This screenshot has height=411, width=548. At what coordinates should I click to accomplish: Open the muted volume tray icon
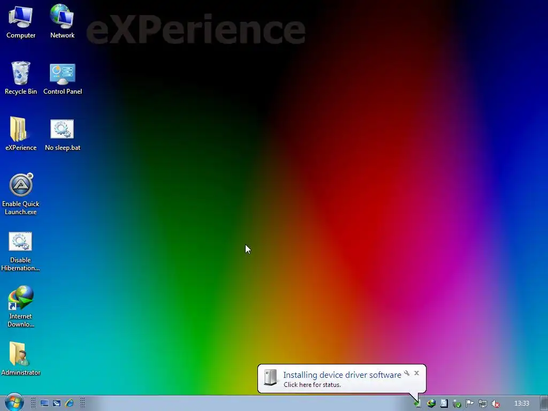(x=495, y=404)
